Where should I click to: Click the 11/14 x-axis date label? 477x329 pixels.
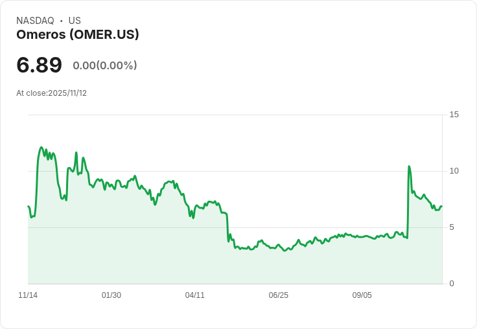click(x=28, y=295)
